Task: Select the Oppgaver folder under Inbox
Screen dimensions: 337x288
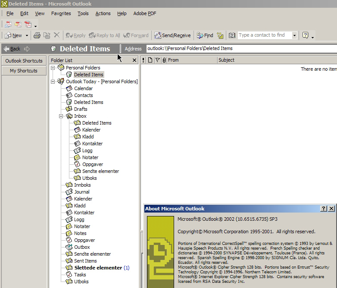Action: 93,164
